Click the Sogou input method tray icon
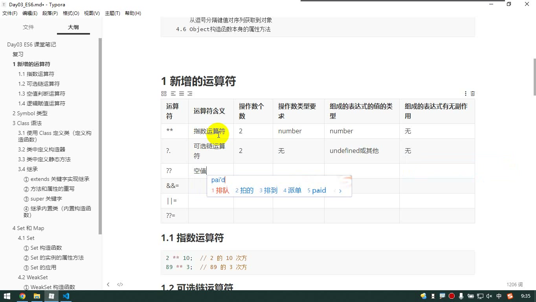The height and width of the screenshot is (302, 536). (510, 296)
